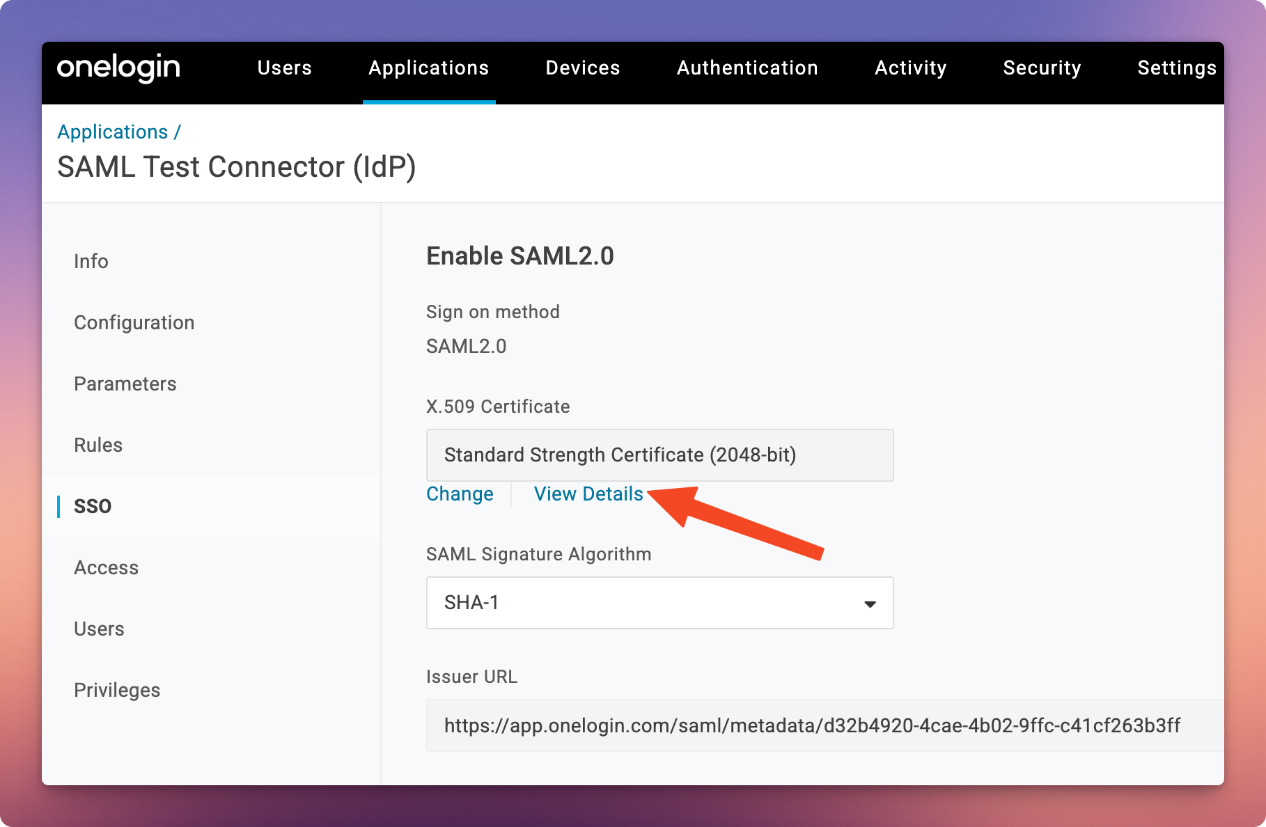Open the Applications top menu
Viewport: 1266px width, 827px height.
(428, 68)
